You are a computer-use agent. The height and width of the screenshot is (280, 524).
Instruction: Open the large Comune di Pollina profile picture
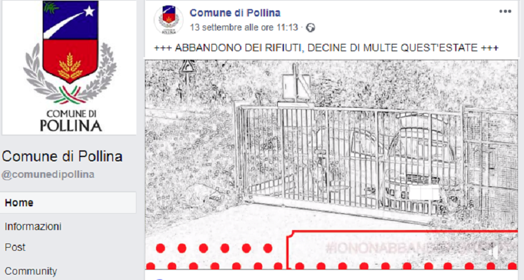69,67
